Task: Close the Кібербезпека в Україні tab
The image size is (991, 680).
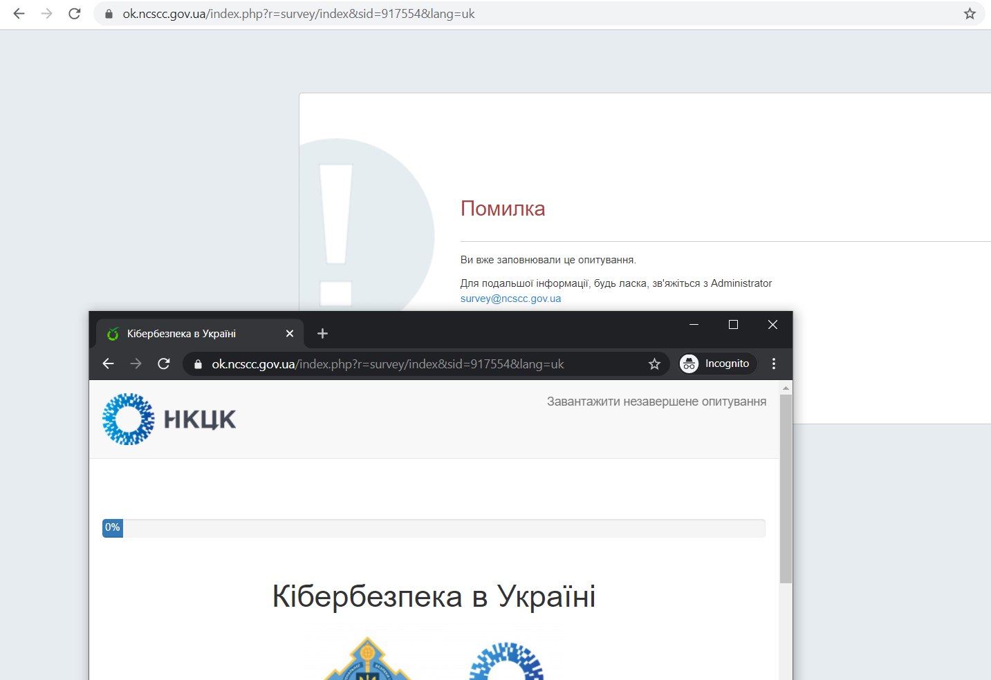Action: point(290,334)
